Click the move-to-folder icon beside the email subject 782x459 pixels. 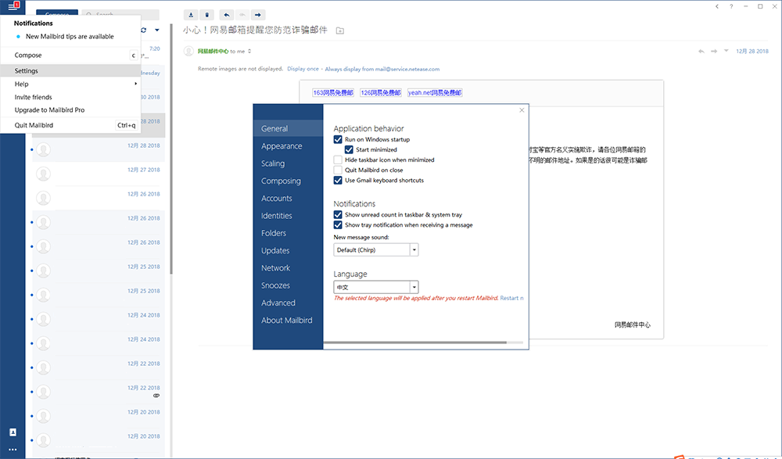coord(339,30)
